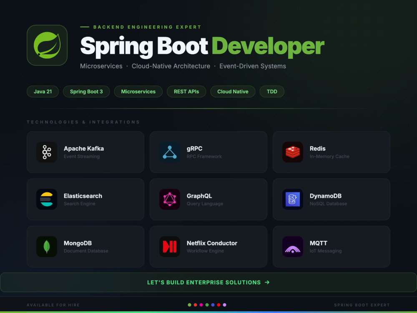Click RPC Framework description text
The height and width of the screenshot is (313, 417).
204,156
